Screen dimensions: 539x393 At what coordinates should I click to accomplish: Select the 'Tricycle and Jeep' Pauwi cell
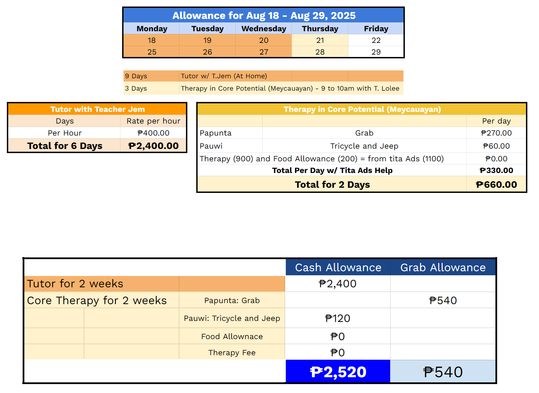tap(364, 146)
